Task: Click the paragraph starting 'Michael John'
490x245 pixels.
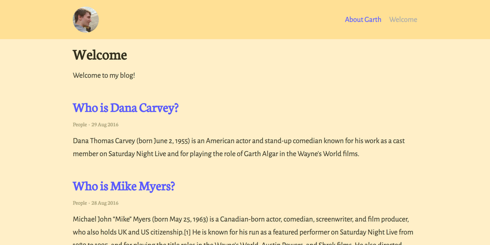Action: pos(243,232)
